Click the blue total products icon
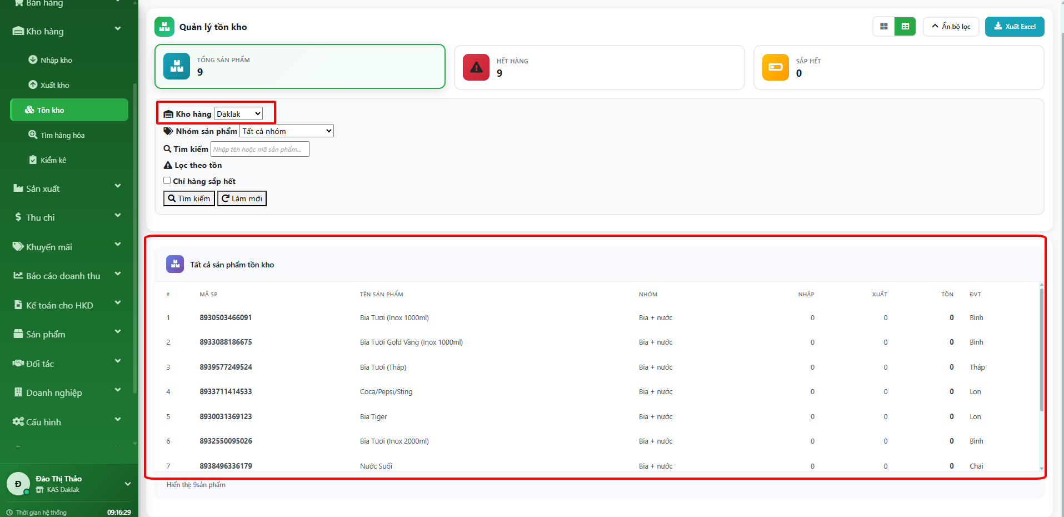 (x=177, y=66)
